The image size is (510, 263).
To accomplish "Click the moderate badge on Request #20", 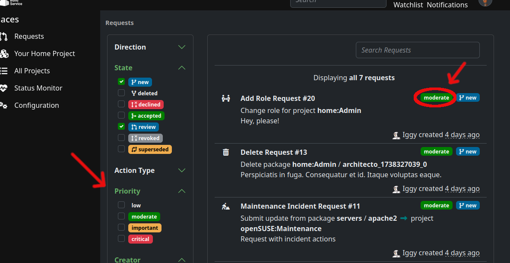I will (x=436, y=97).
